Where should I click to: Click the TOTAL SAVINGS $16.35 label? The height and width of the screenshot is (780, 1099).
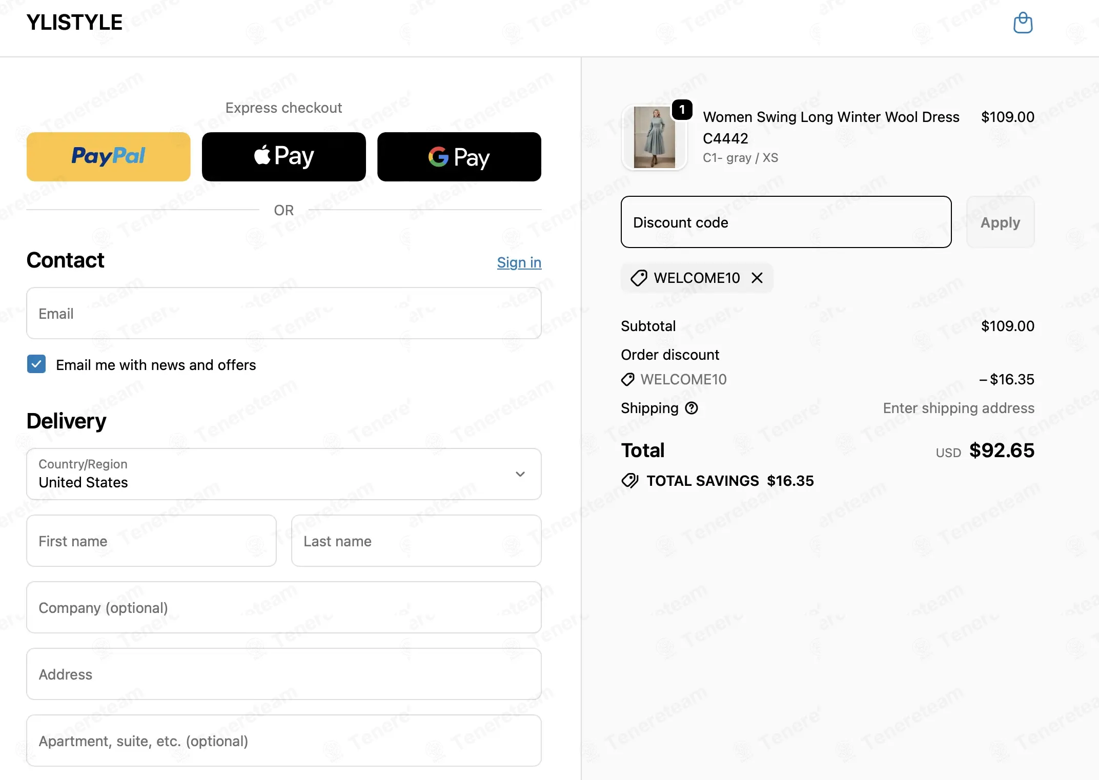tap(730, 481)
